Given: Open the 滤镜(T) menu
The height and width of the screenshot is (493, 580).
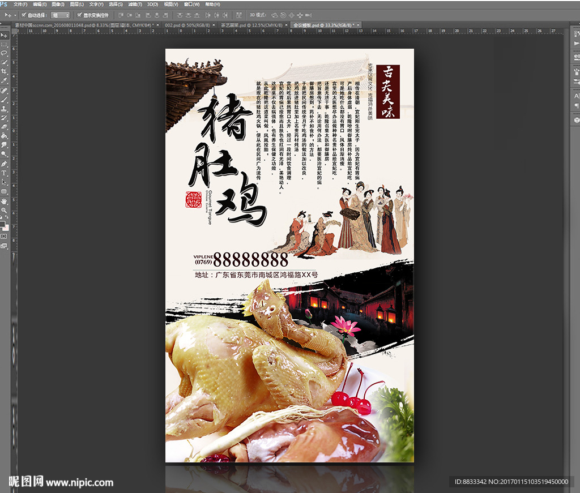Looking at the screenshot, I should (135, 5).
